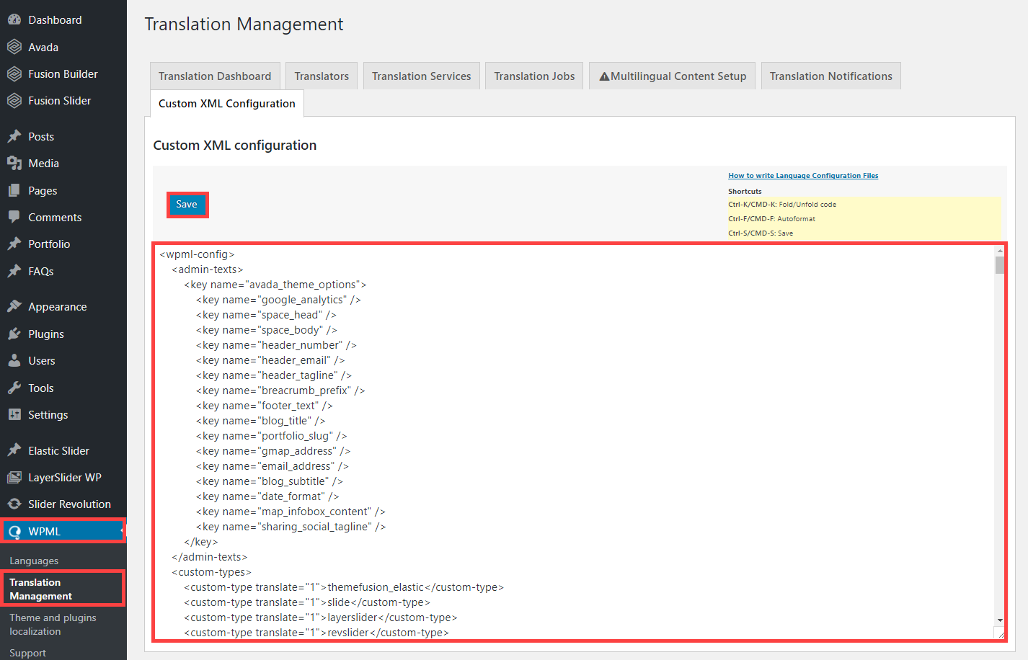Click the Dashboard gauge icon

point(14,20)
